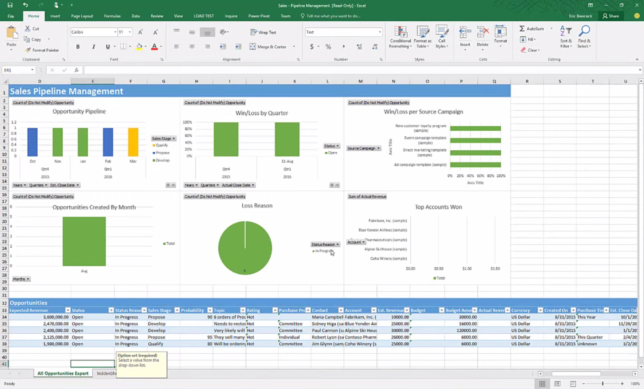Select the All Opportunities Export sheet tab

62,373
